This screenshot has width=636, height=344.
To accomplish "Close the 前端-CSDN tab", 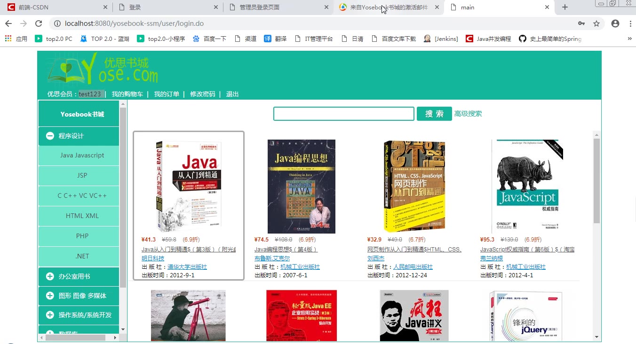I will pos(105,7).
